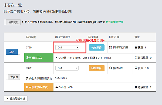This screenshot has height=105, width=162.
Task: Click the 服務編號 column header
Action: 31,37
